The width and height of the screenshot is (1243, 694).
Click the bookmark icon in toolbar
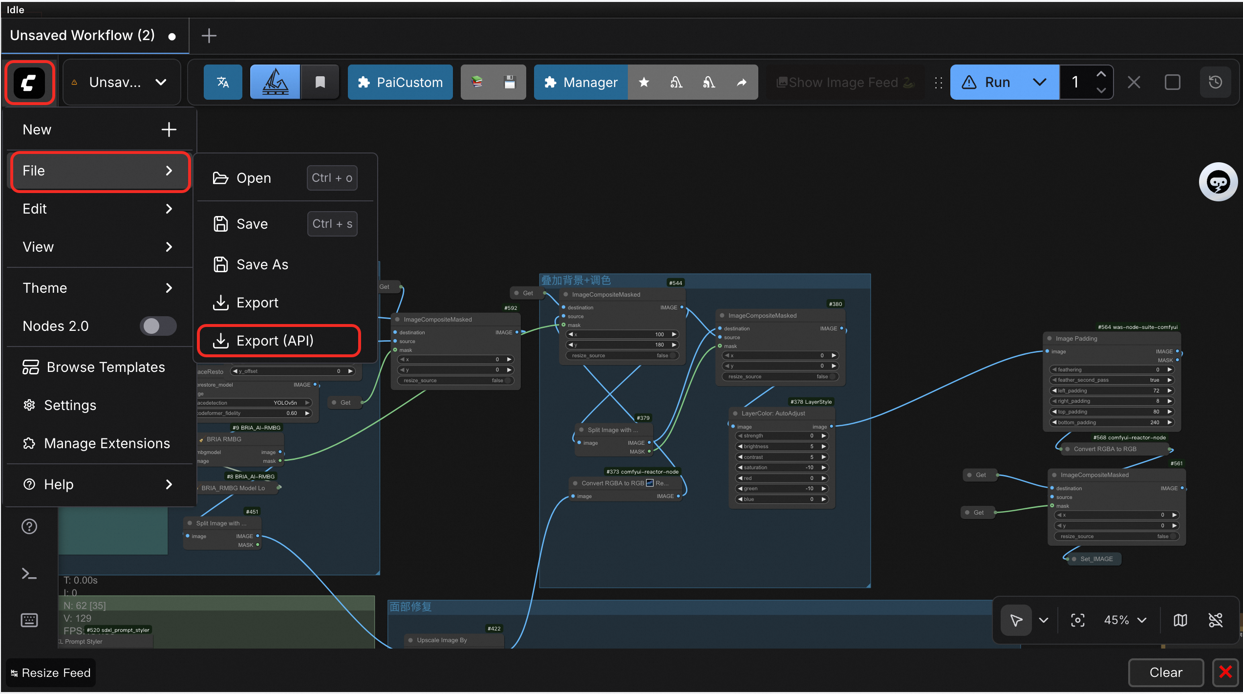pos(320,83)
